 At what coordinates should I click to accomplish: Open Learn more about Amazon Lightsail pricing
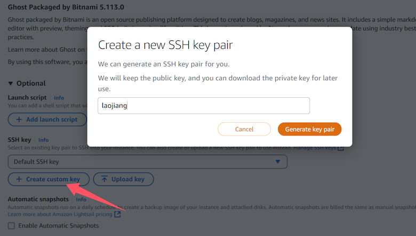tap(60, 214)
